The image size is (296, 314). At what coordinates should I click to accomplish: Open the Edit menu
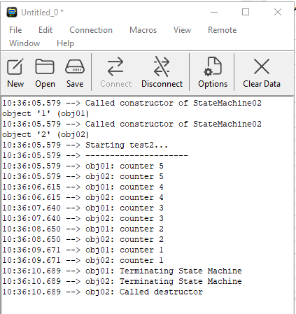click(x=45, y=30)
